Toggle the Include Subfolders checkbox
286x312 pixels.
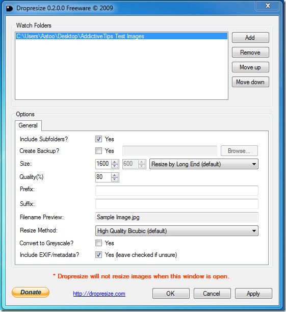[x=98, y=139]
